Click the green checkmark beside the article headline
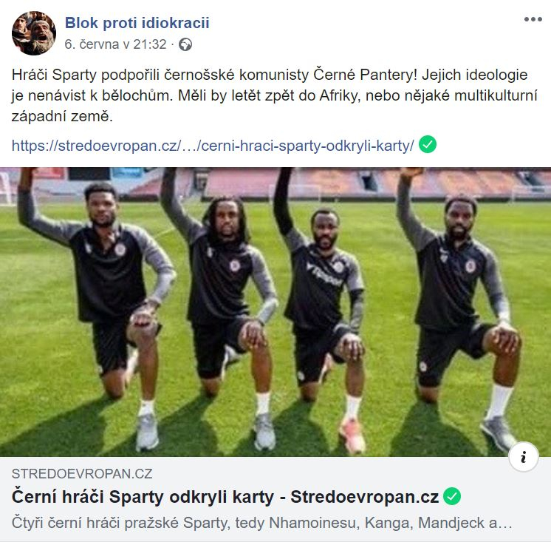Viewport: 551px width, 542px height. (451, 496)
